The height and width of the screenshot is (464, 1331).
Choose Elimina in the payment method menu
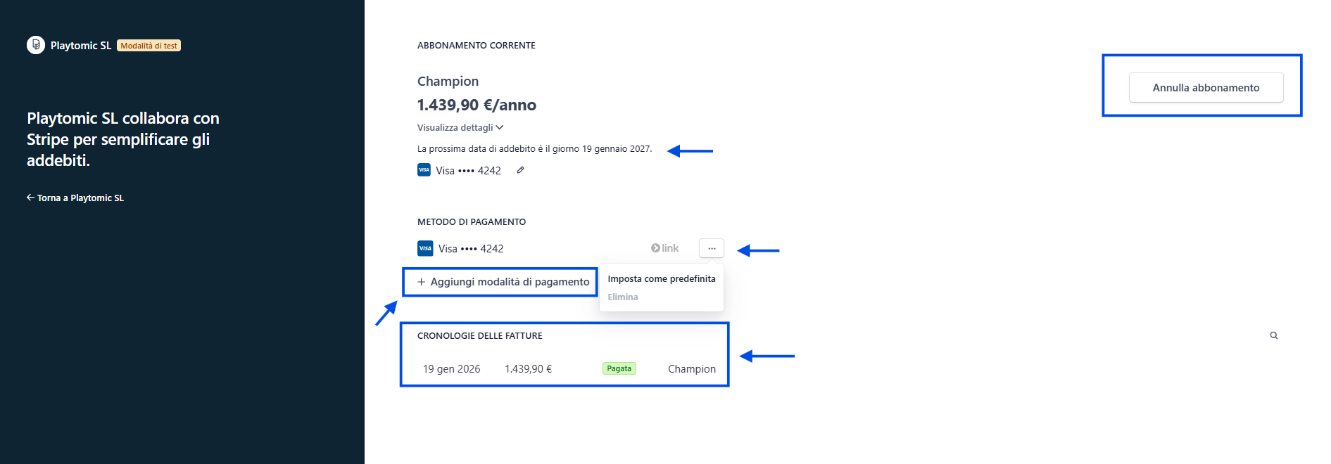click(623, 297)
